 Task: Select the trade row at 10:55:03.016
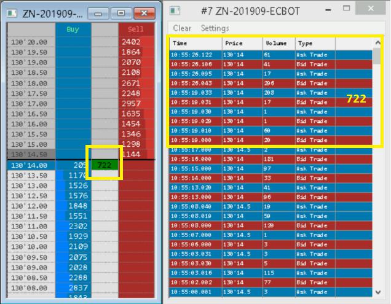pyautogui.click(x=271, y=273)
